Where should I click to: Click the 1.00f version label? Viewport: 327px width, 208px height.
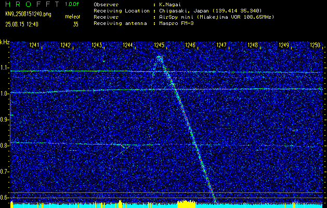[x=72, y=4]
